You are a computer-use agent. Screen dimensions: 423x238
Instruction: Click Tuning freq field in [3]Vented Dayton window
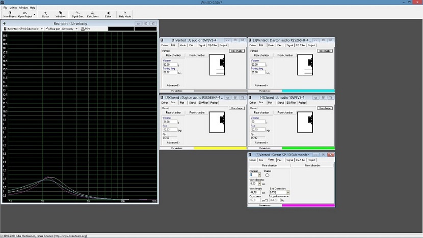coord(258,72)
